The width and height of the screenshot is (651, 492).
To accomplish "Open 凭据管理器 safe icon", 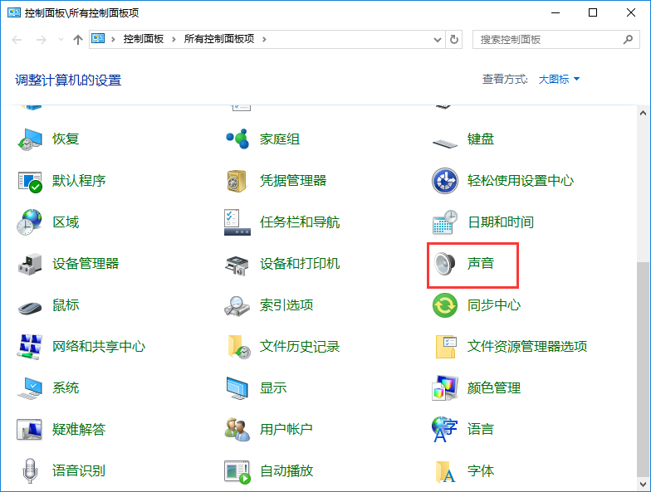I will 237,181.
